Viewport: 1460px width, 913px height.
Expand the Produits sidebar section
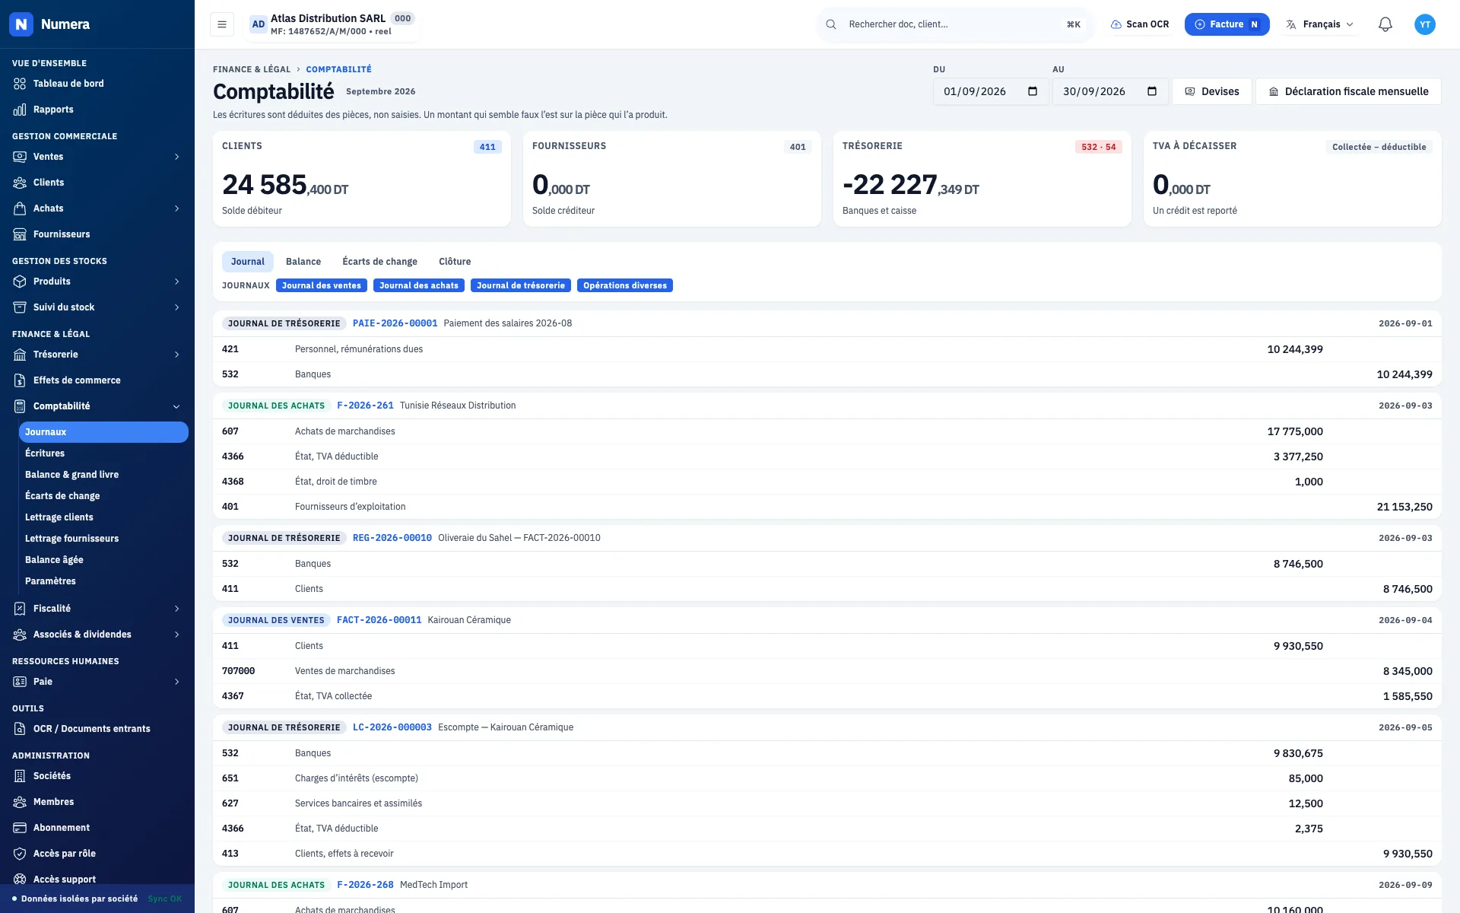tap(176, 282)
